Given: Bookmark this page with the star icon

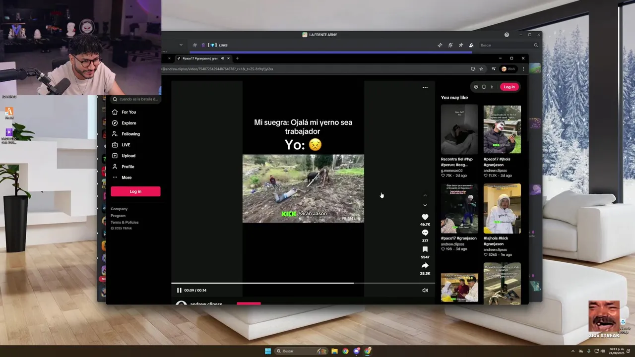Looking at the screenshot, I should click(481, 69).
